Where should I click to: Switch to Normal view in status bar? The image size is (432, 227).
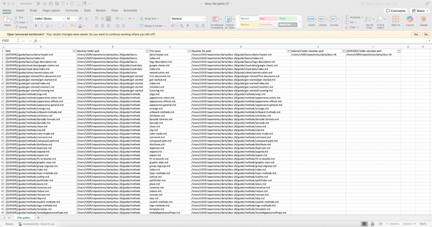pos(364,224)
